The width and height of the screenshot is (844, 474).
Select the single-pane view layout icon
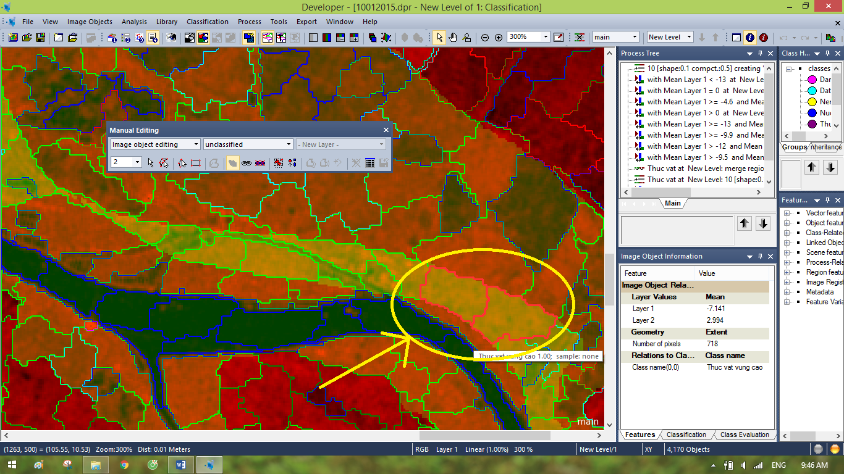pyautogui.click(x=313, y=37)
